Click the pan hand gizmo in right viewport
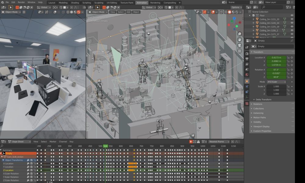Screen dimensions: 305x183 point(239,40)
